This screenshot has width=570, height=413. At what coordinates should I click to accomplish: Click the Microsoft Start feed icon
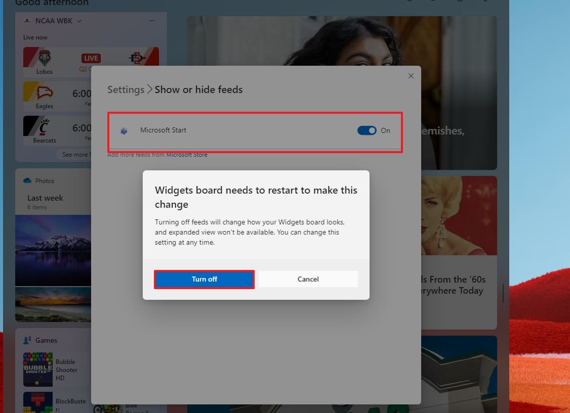124,130
